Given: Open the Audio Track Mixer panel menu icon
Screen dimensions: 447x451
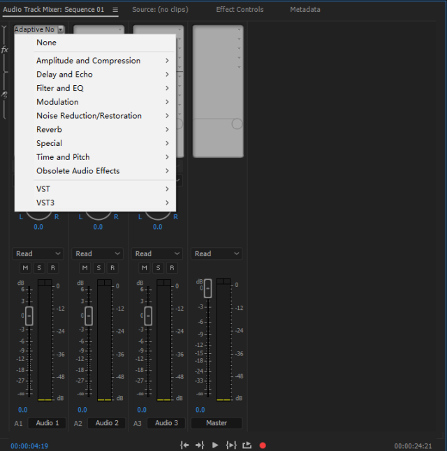Looking at the screenshot, I should [115, 10].
